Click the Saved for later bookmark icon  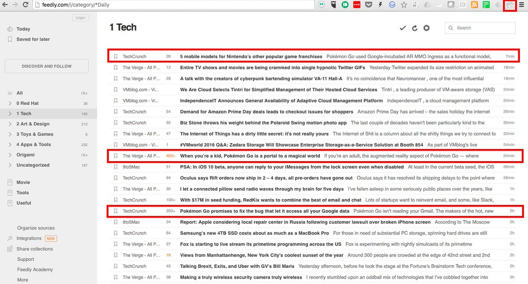click(10, 39)
